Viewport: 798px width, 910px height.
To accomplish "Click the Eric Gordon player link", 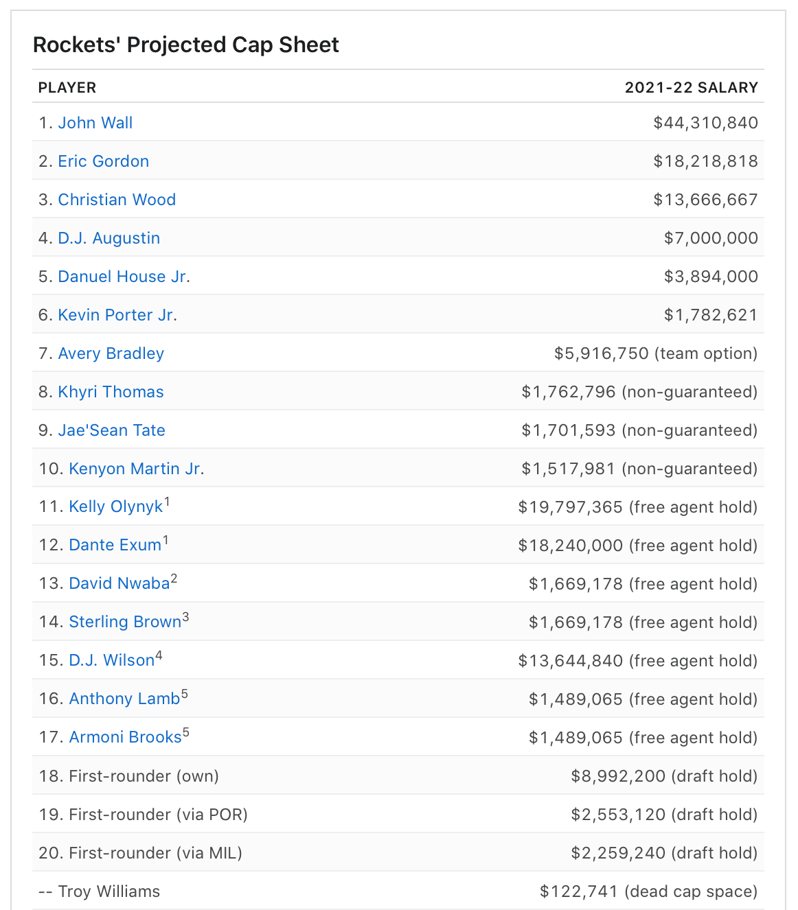I will click(104, 161).
